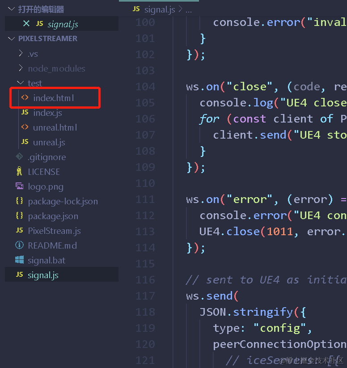Select the test folder label
Screen dimensions: 347x368
(35, 83)
